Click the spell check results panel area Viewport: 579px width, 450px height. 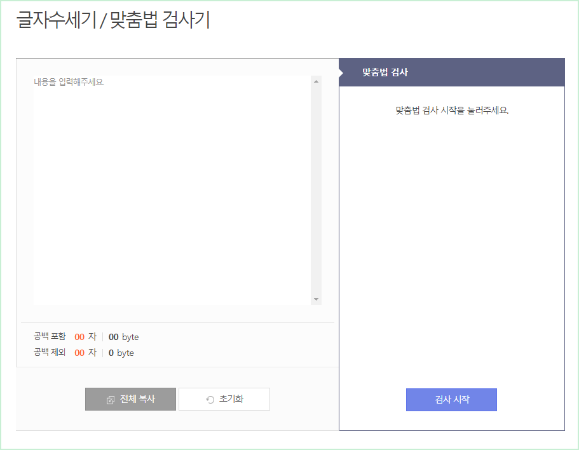coord(451,242)
